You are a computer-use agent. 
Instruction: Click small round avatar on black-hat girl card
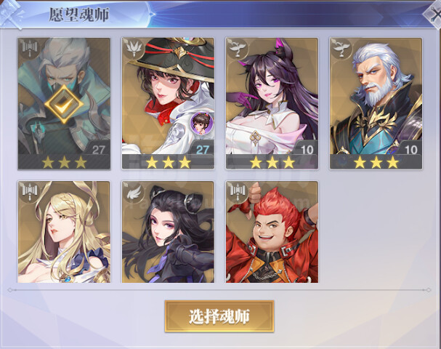[x=201, y=123]
